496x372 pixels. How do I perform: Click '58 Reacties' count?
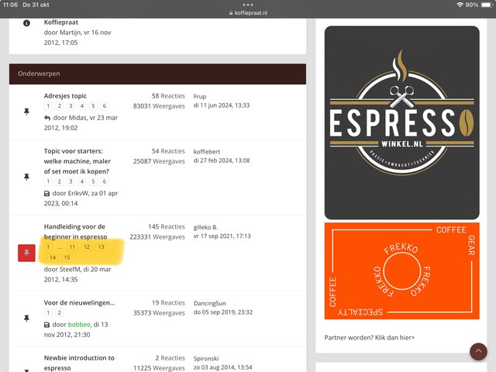click(x=168, y=96)
